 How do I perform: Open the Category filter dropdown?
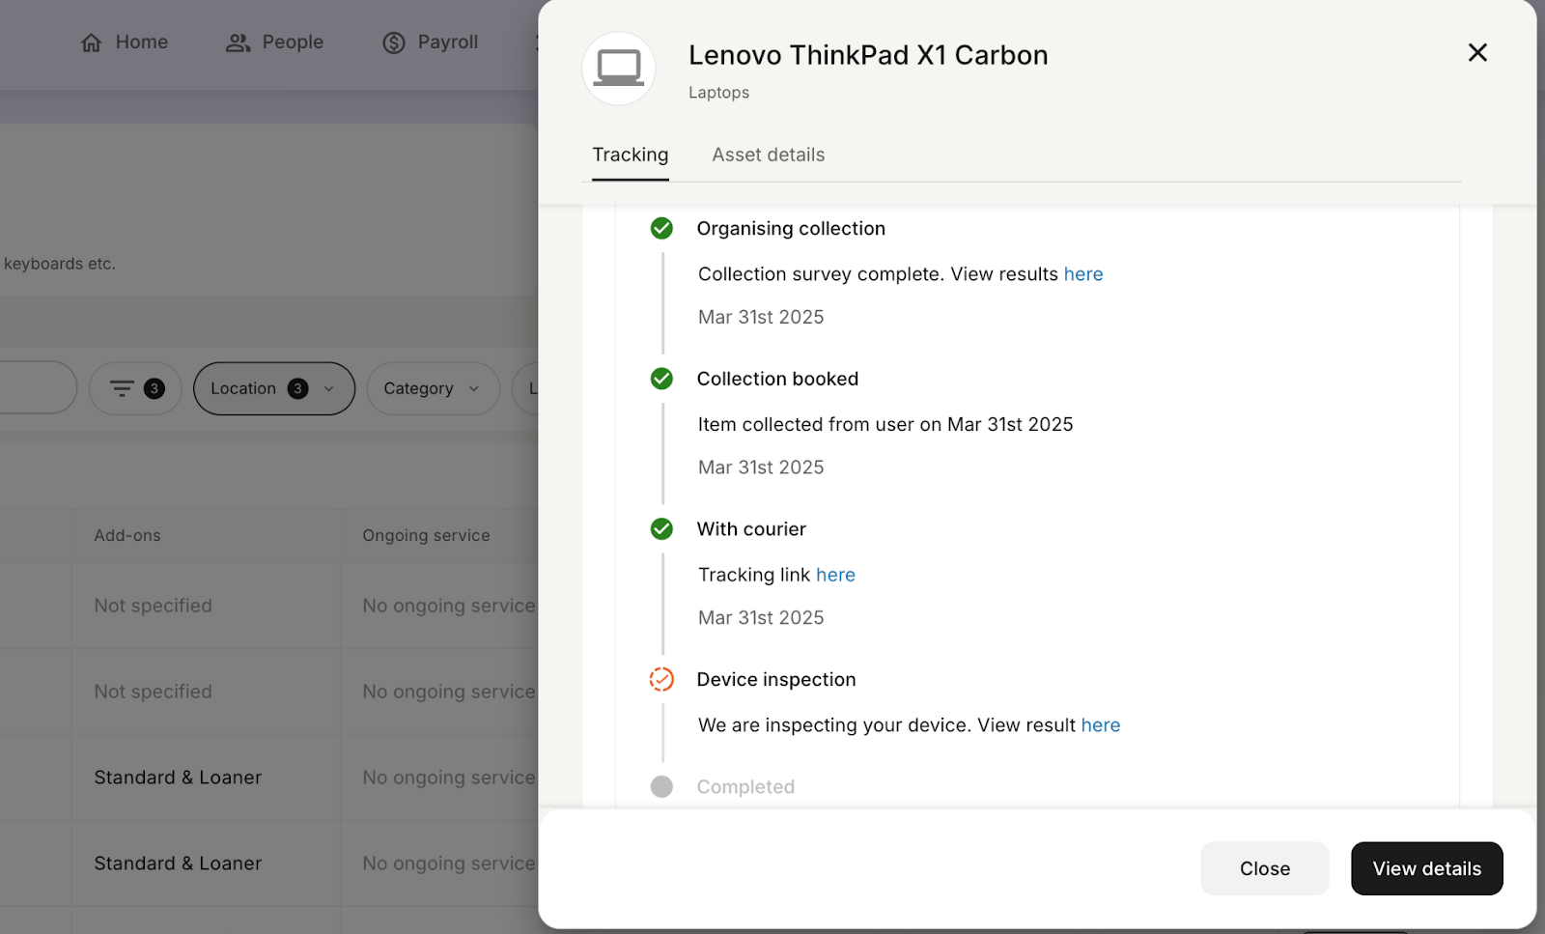pos(433,388)
